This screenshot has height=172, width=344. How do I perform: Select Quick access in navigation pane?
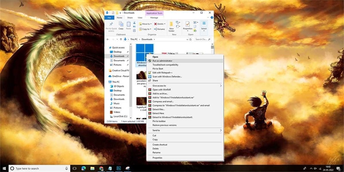point(118,48)
